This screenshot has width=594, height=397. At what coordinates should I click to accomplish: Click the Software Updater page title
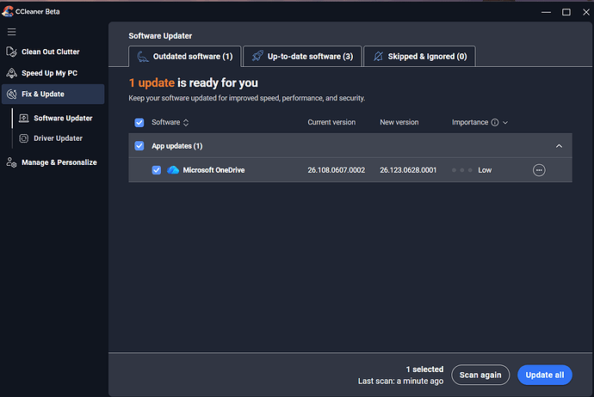tap(160, 36)
